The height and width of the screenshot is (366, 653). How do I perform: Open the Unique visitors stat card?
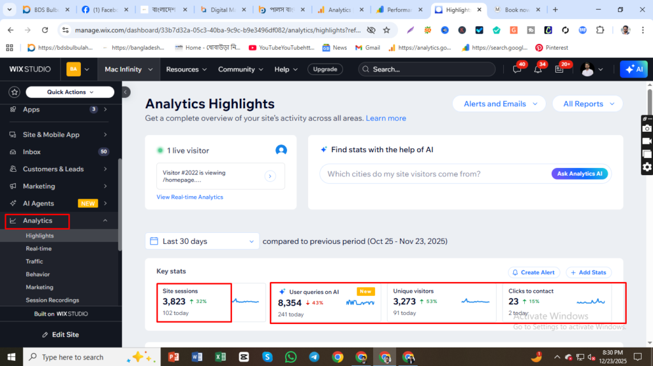click(441, 302)
